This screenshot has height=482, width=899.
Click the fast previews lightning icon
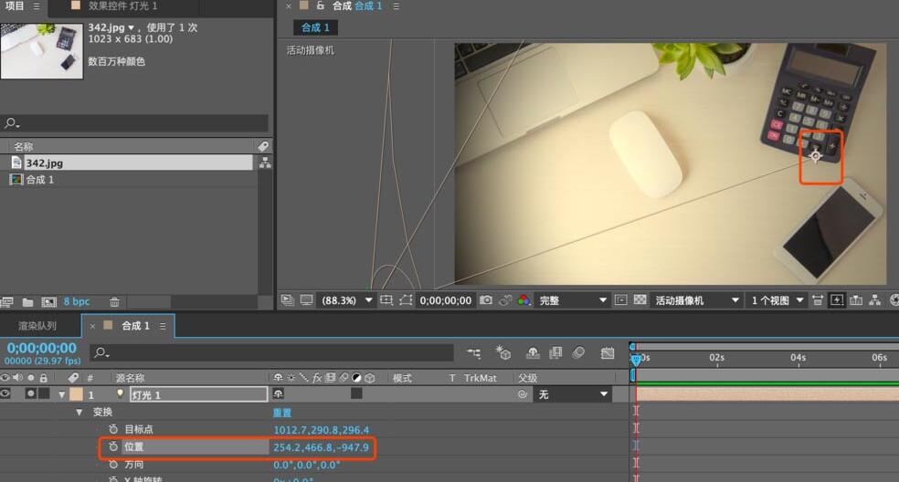point(837,299)
